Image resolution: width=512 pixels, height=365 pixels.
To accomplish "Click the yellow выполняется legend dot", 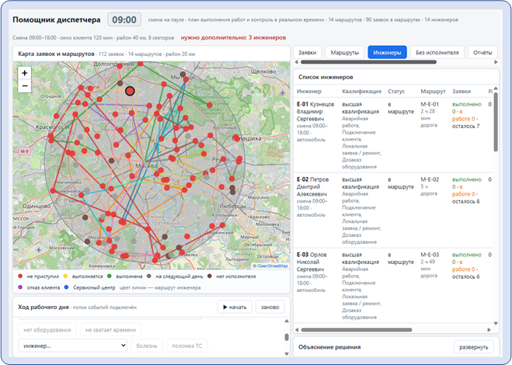I will [x=65, y=276].
